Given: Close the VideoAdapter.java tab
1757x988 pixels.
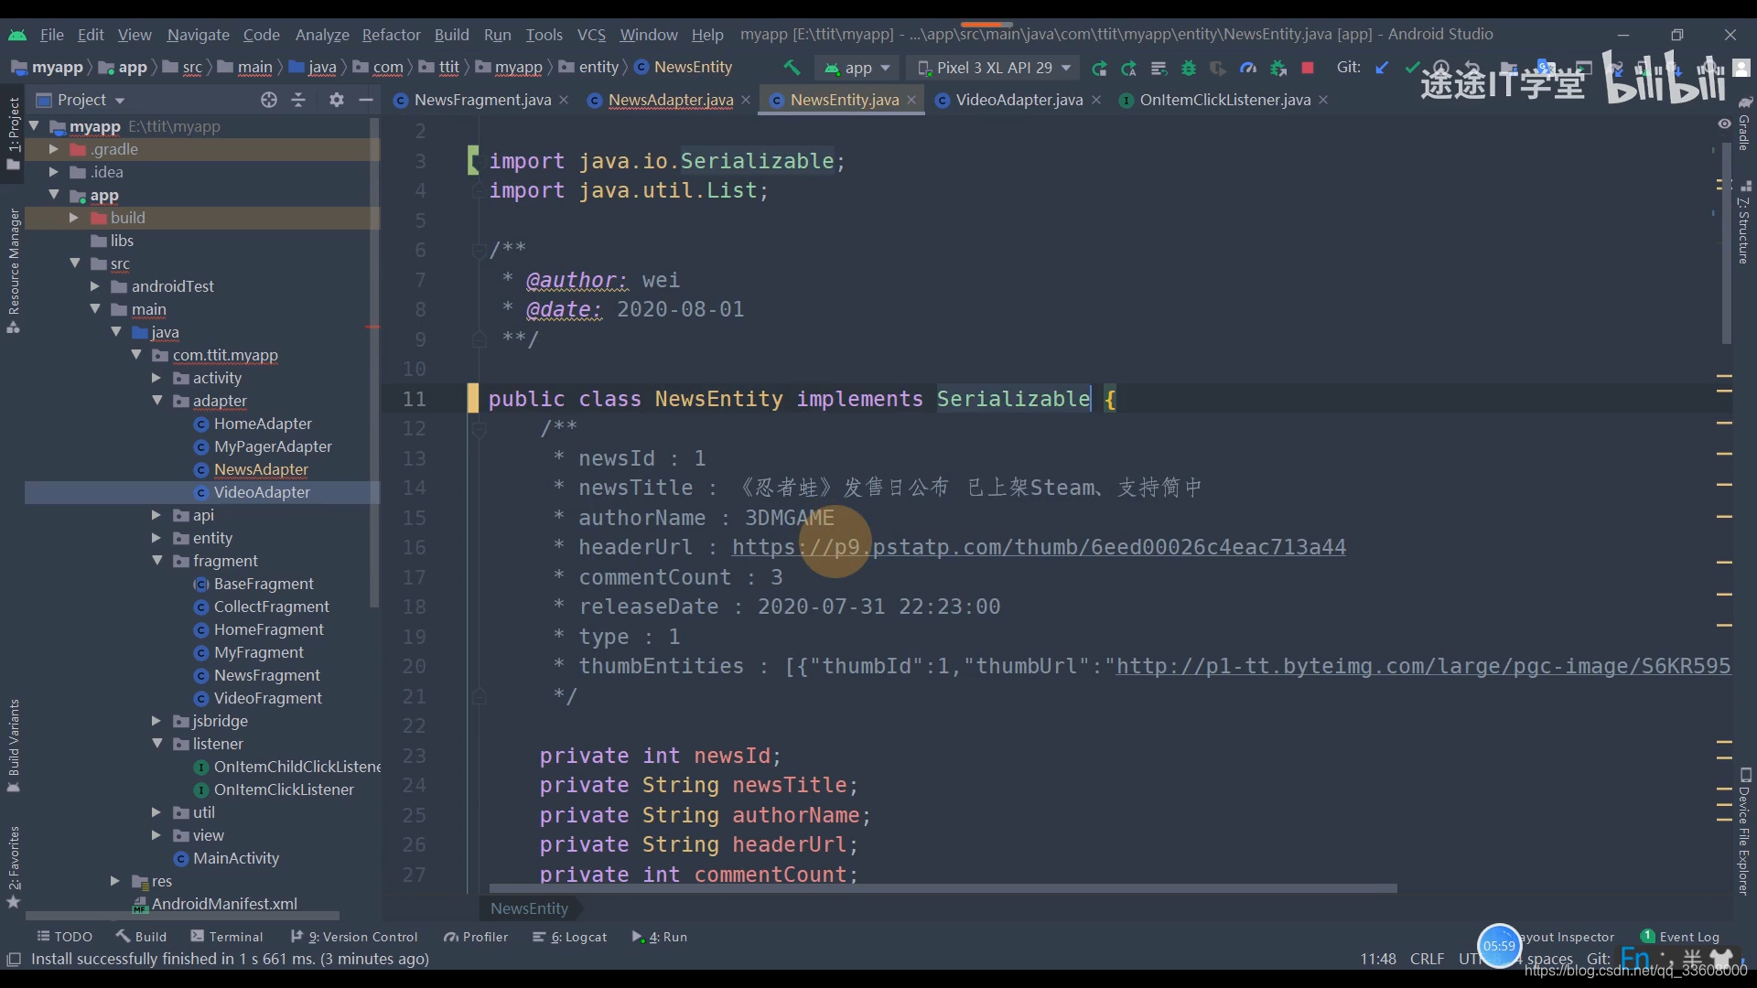Looking at the screenshot, I should (x=1096, y=100).
